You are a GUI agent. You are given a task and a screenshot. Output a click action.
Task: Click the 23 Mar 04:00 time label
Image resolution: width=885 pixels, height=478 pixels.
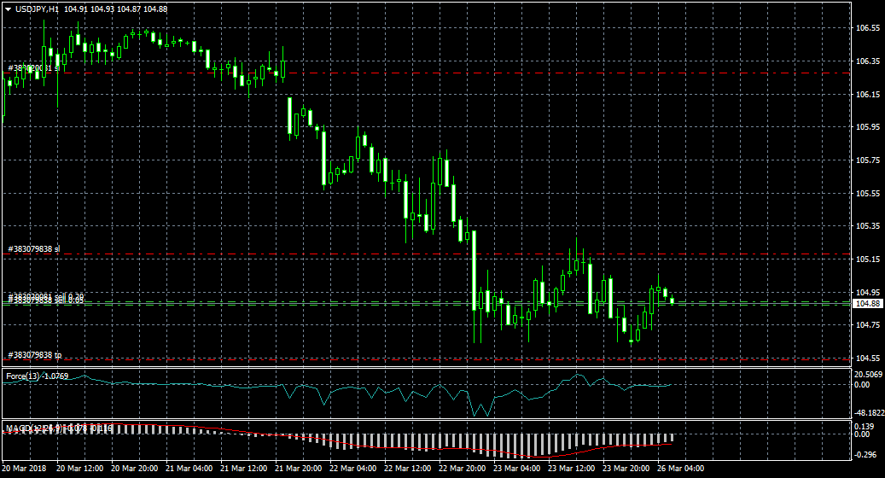[516, 469]
